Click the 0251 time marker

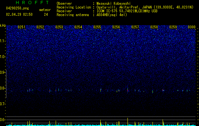22,27
